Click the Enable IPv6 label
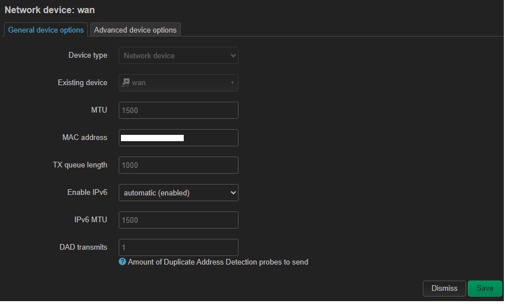The height and width of the screenshot is (304, 505). coord(87,192)
